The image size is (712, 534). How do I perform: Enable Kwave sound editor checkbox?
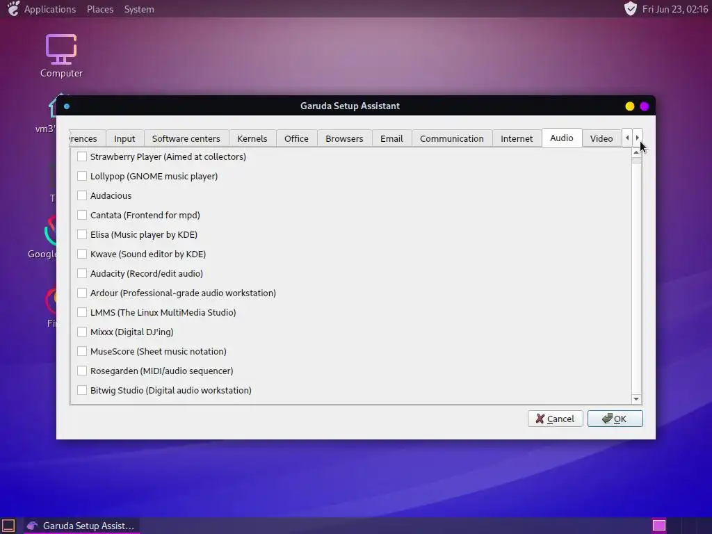pyautogui.click(x=82, y=254)
